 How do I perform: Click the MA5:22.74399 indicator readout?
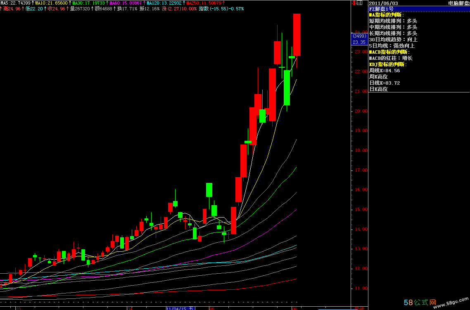tap(15, 3)
